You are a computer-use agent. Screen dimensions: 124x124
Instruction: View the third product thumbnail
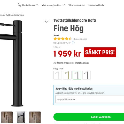35,117
